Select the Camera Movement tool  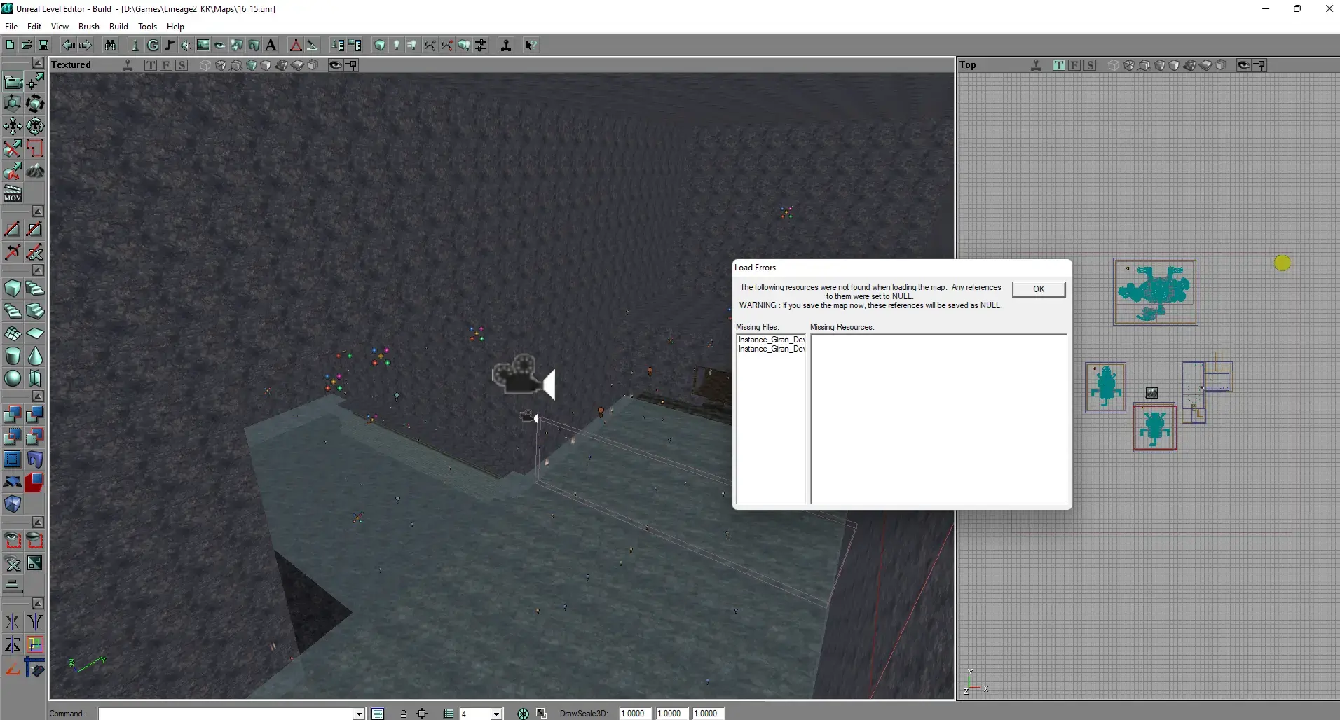(13, 83)
